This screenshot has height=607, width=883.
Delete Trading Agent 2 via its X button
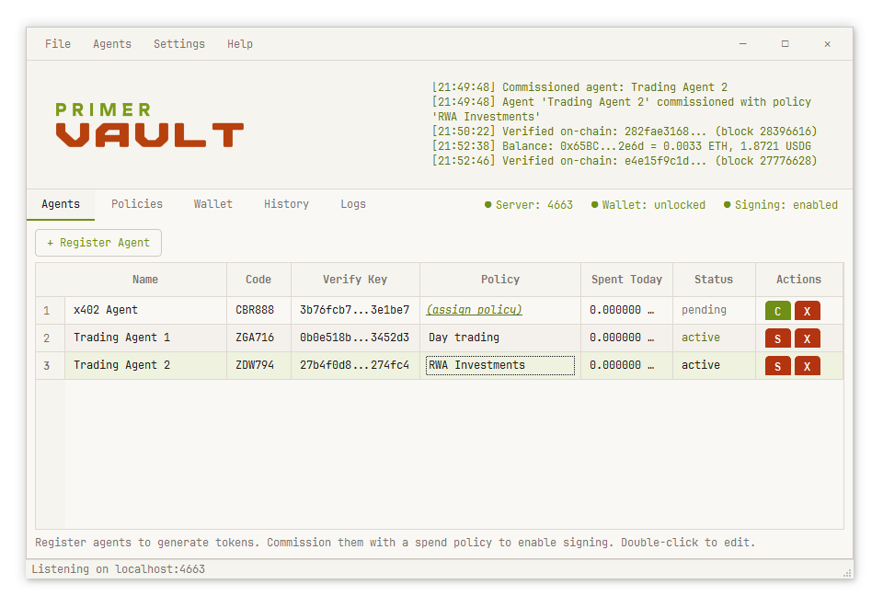coord(807,366)
